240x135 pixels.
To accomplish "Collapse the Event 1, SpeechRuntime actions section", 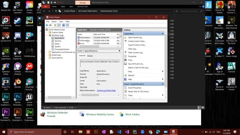I will click(x=162, y=84).
